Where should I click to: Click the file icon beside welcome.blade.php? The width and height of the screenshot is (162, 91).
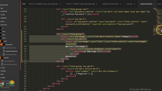click(x=2, y=64)
